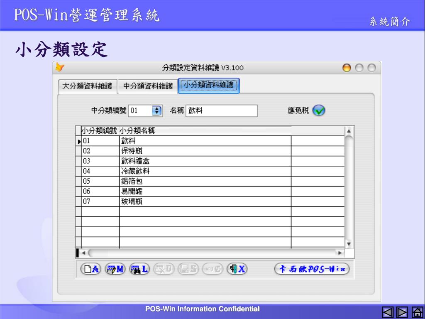Go to previous slide arrow icon
The width and height of the screenshot is (425, 319).
[388, 312]
